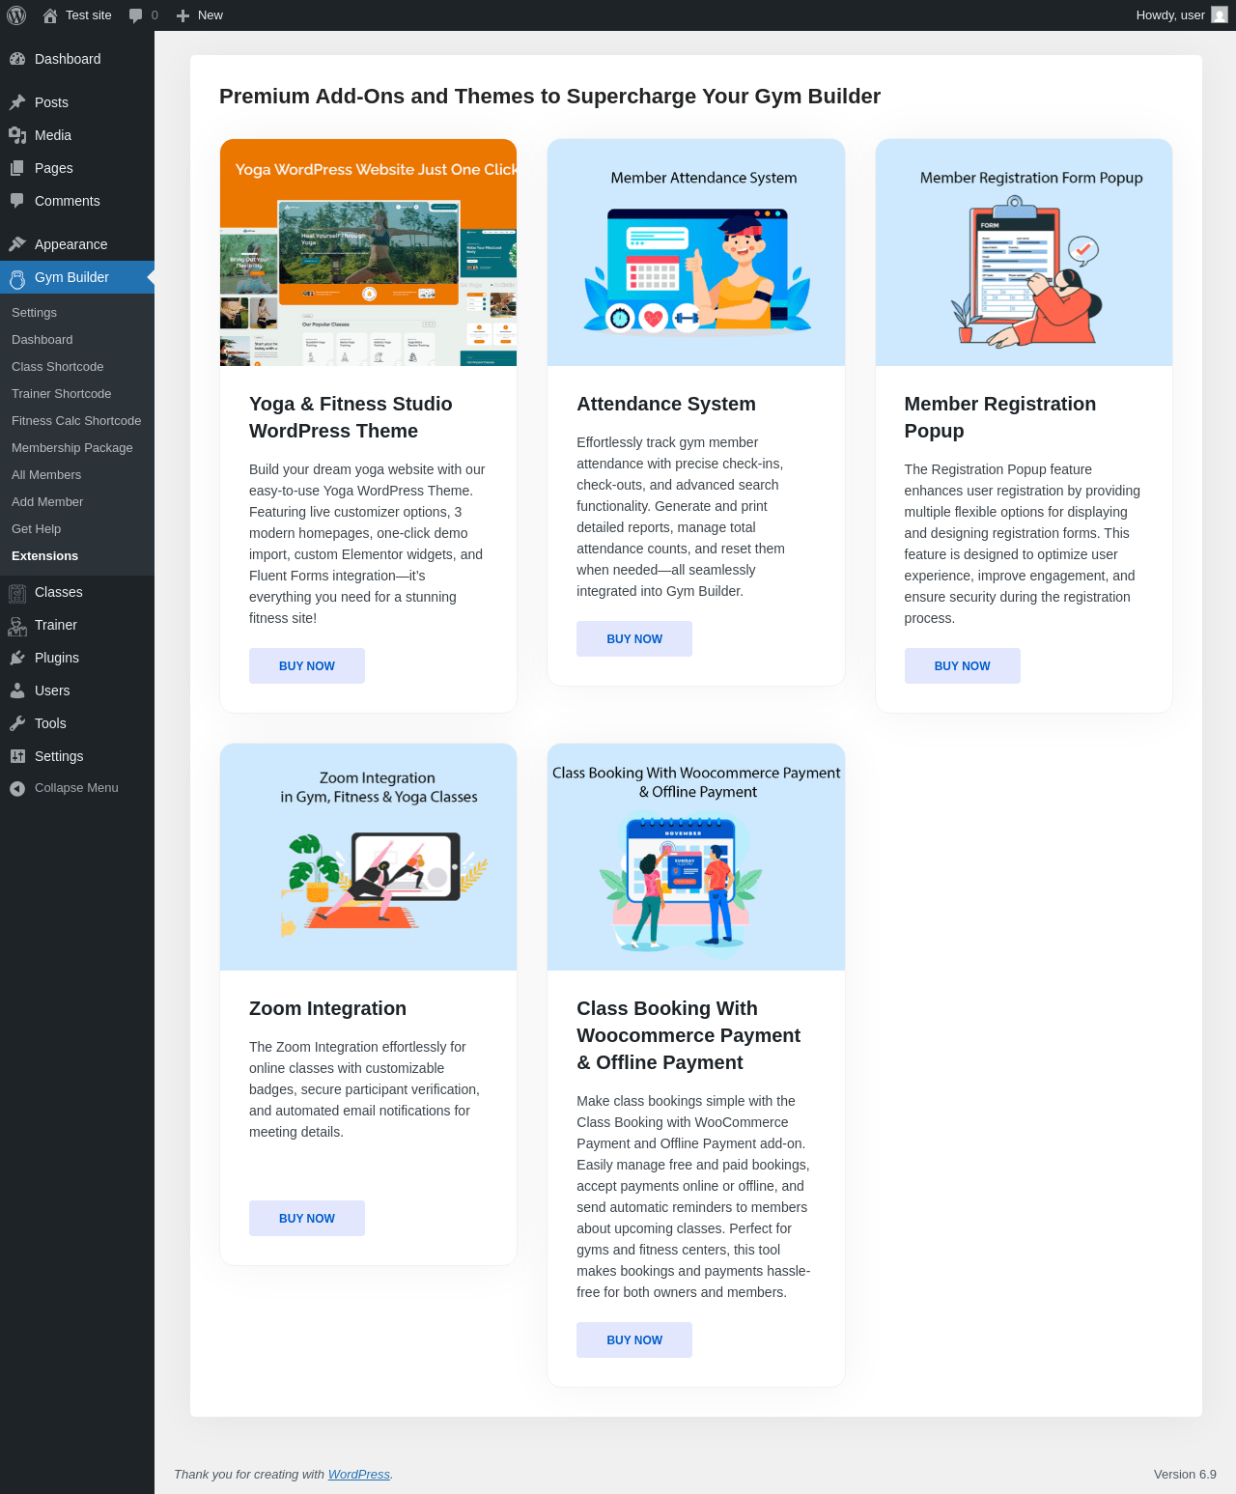Buy the Attendance System add-on
Viewport: 1236px width, 1494px height.
tap(634, 639)
